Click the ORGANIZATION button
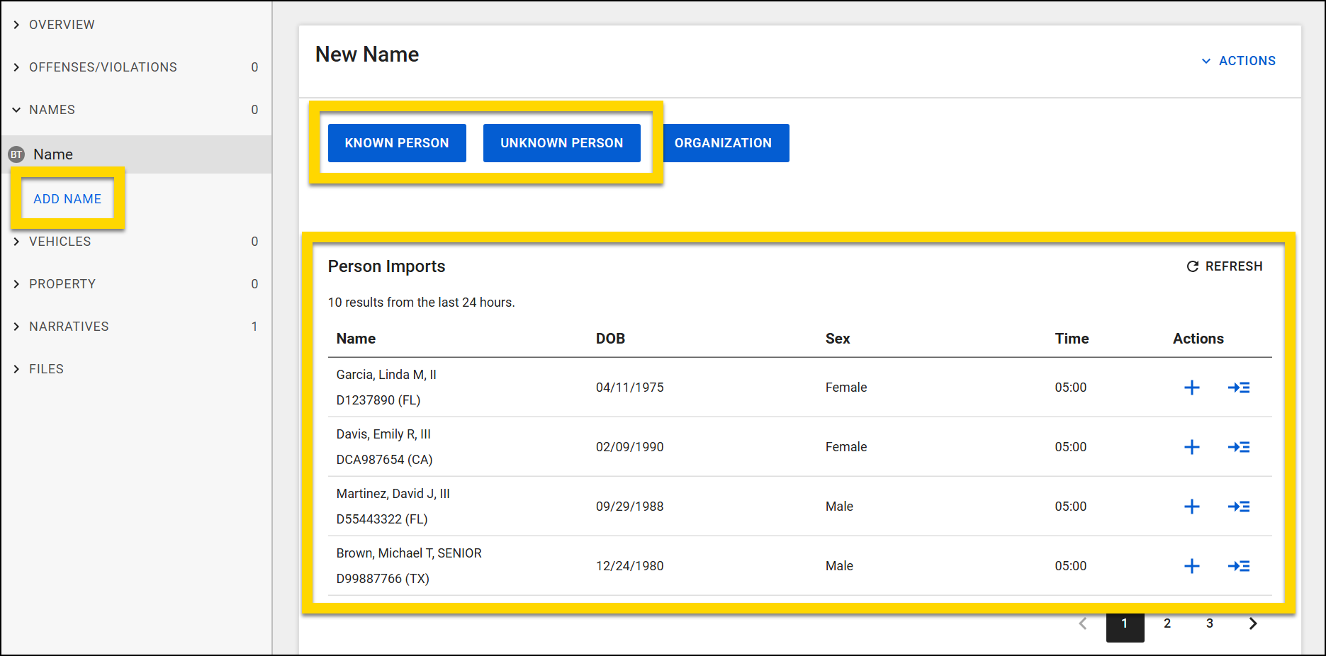 pyautogui.click(x=725, y=142)
